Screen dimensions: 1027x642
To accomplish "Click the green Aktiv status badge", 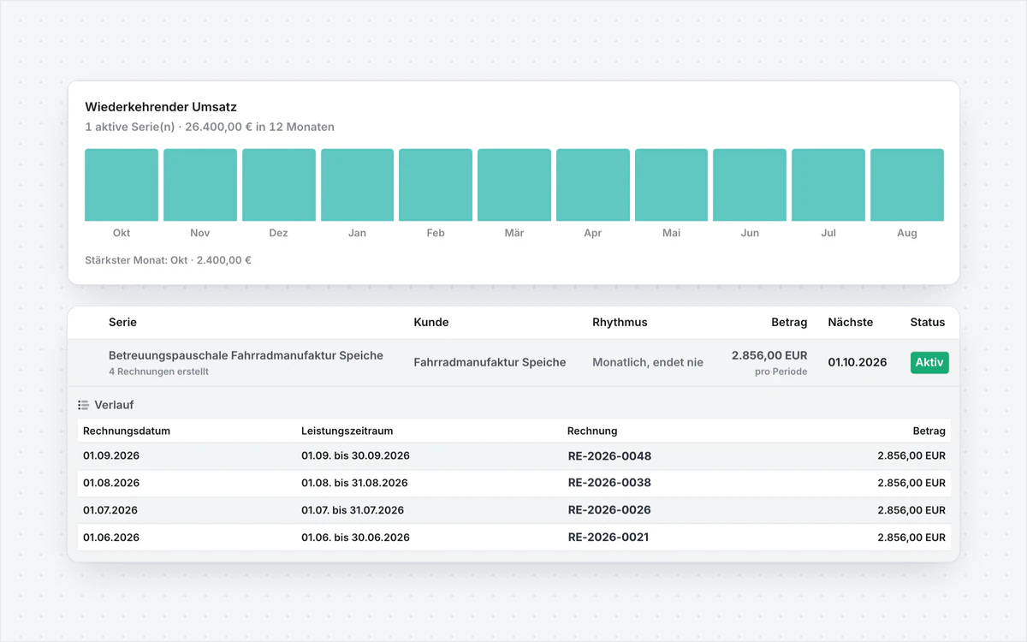I will 929,362.
